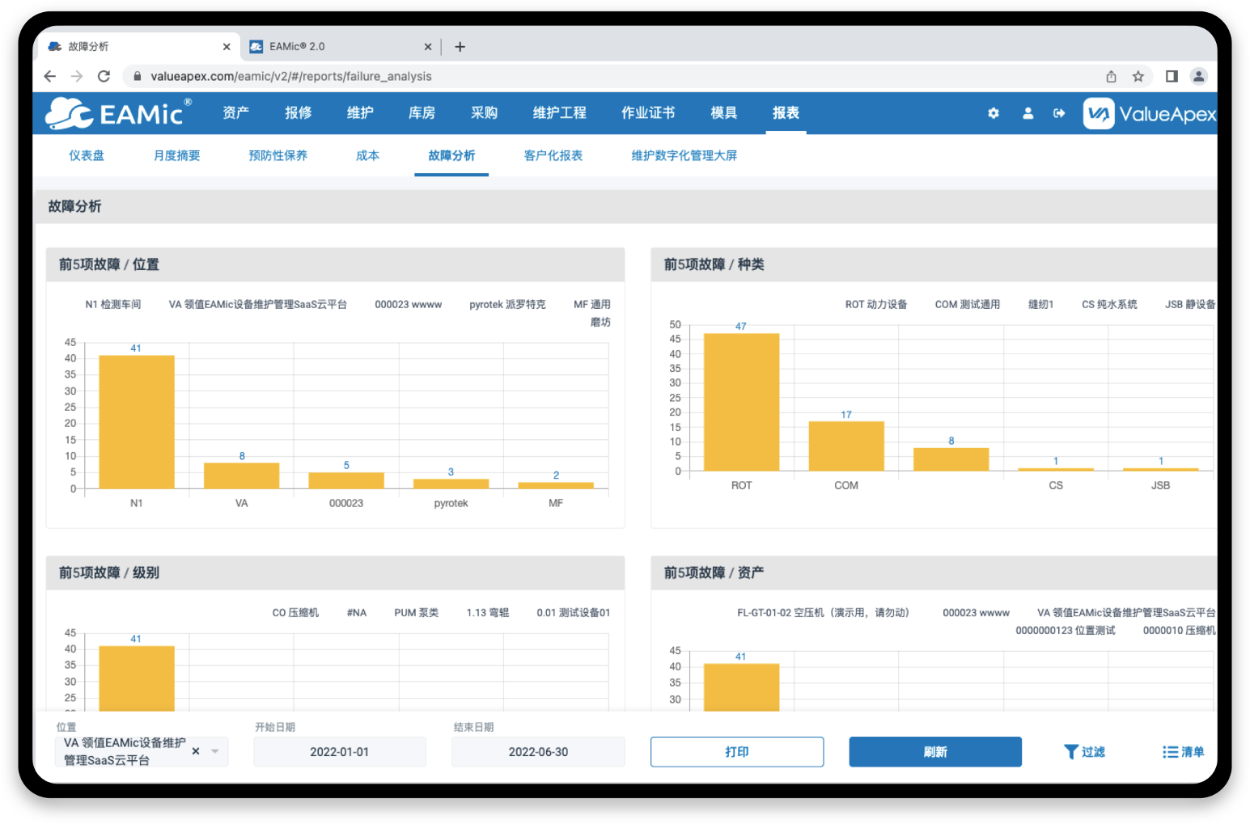Image resolution: width=1250 pixels, height=824 pixels.
Task: Switch to the 预防性保养 tab
Action: (278, 155)
